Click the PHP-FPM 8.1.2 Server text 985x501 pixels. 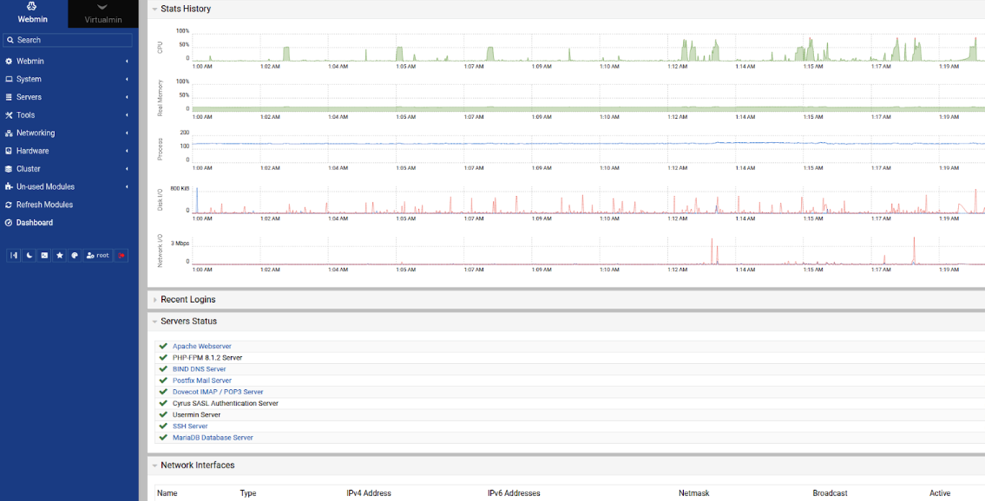[207, 358]
